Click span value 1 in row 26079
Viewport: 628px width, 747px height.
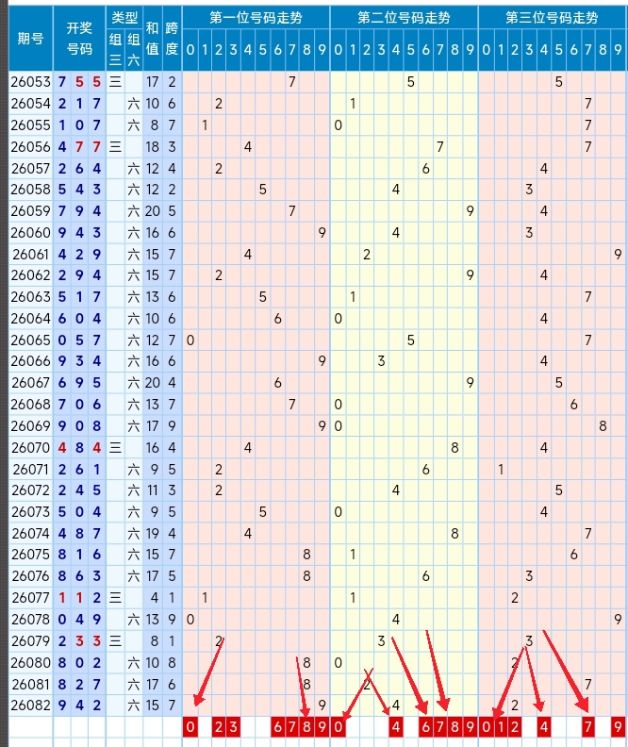[x=172, y=641]
